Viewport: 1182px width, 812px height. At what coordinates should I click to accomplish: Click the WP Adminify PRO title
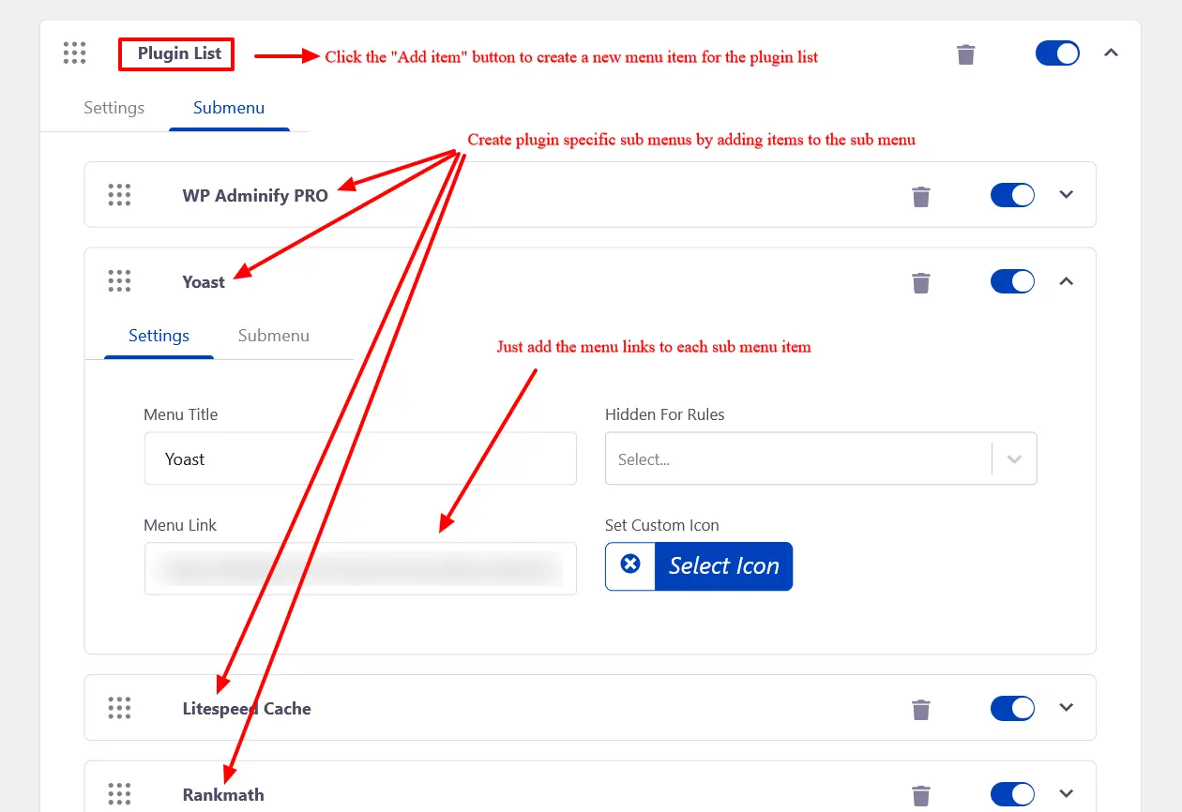[255, 196]
